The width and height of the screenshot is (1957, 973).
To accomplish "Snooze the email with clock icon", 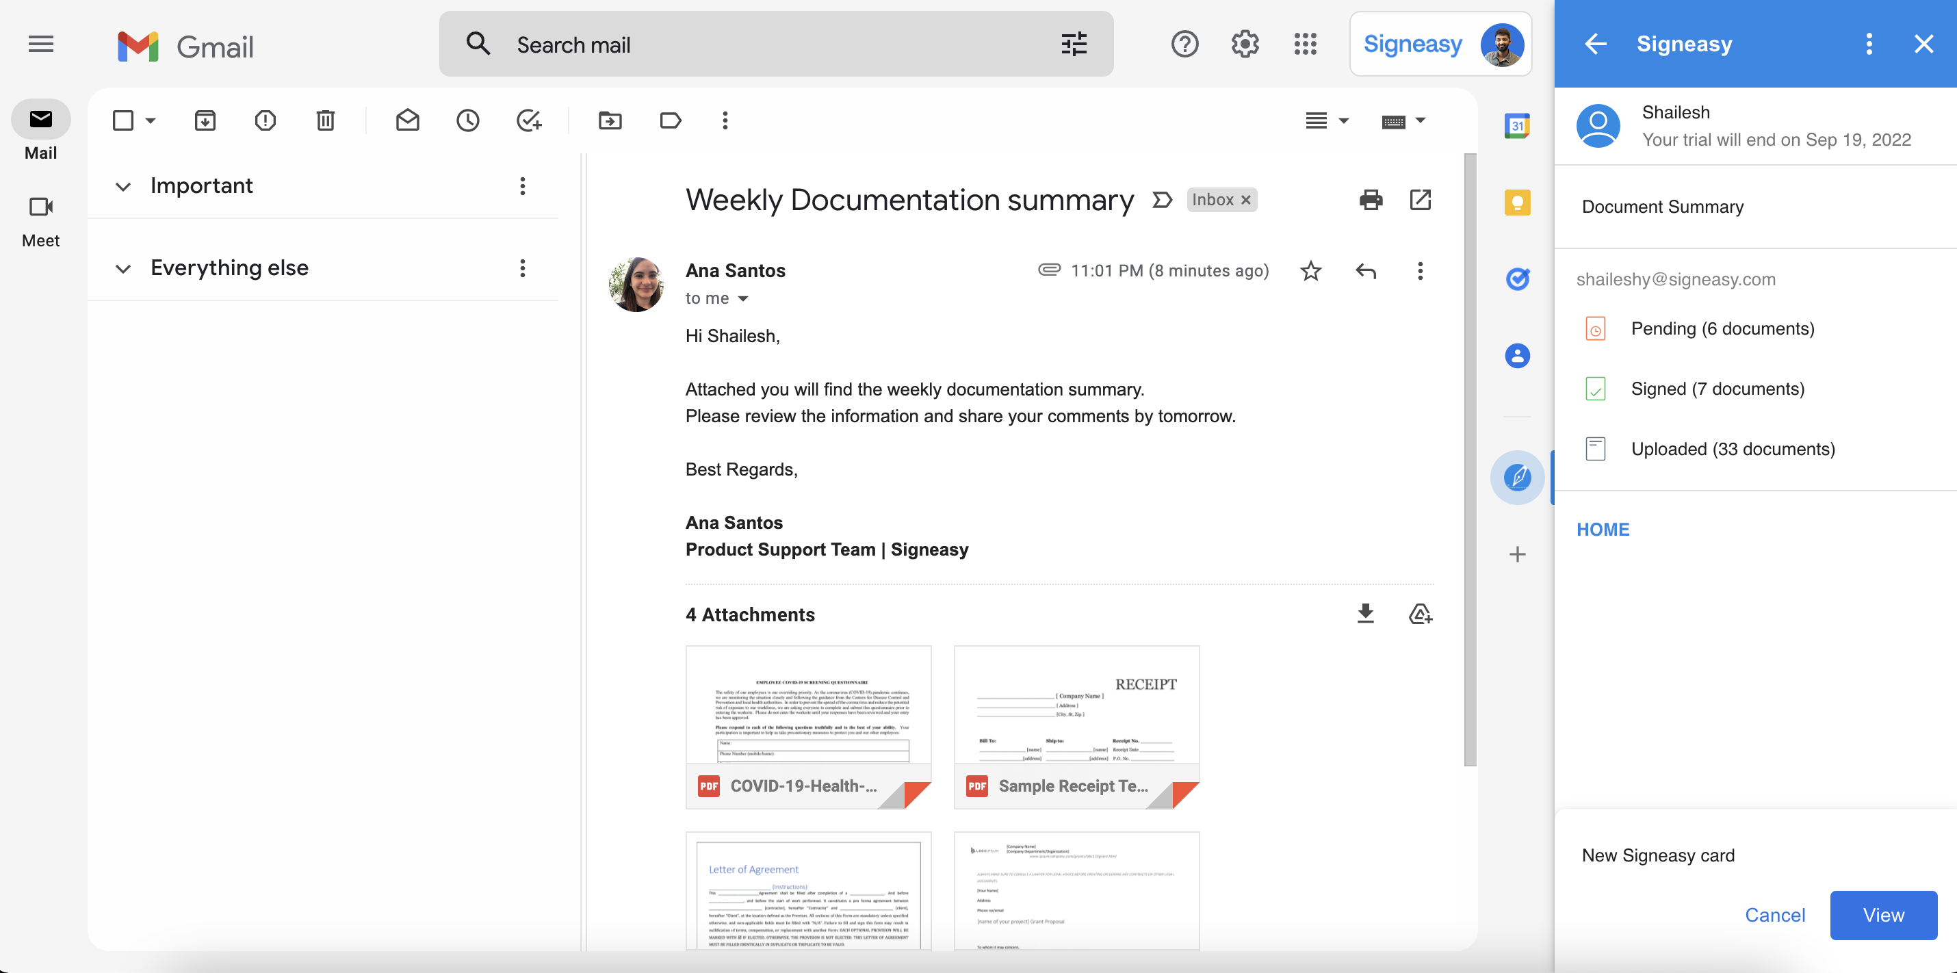I will tap(467, 120).
